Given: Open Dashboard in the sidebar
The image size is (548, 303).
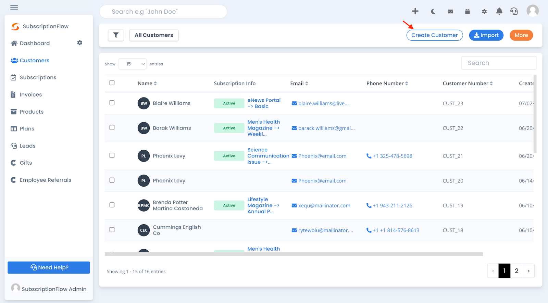Looking at the screenshot, I should (x=35, y=43).
